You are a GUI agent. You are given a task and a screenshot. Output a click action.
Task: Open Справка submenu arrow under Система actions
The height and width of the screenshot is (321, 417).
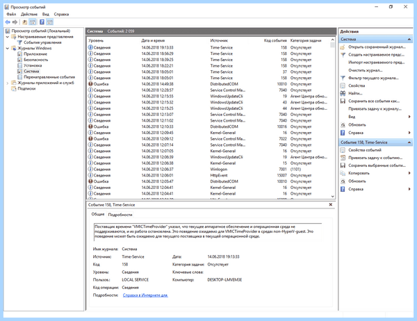(x=409, y=133)
